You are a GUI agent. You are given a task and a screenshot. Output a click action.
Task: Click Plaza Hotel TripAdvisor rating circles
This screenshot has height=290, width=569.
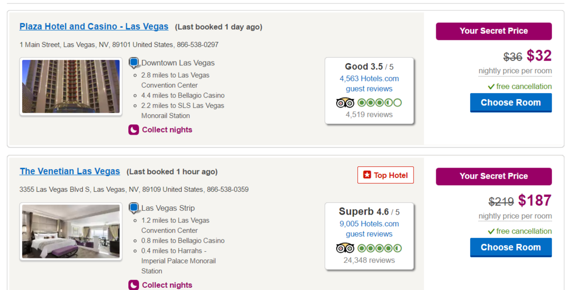coord(380,103)
